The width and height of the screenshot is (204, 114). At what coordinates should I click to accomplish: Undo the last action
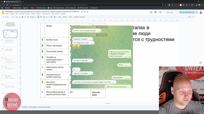click(x=17, y=17)
